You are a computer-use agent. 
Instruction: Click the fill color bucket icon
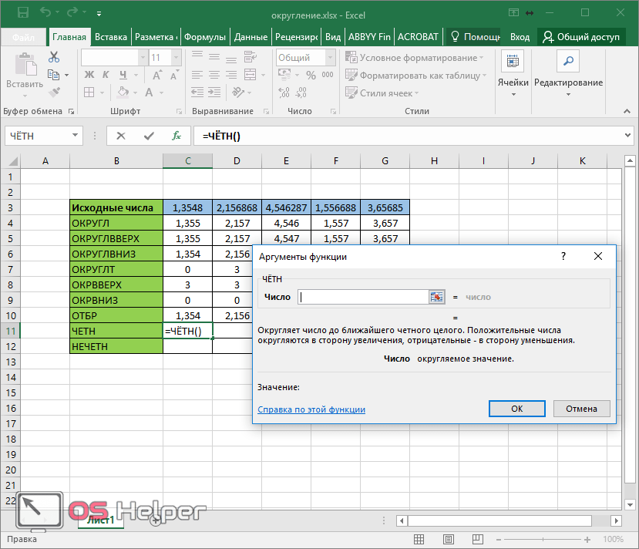point(123,93)
